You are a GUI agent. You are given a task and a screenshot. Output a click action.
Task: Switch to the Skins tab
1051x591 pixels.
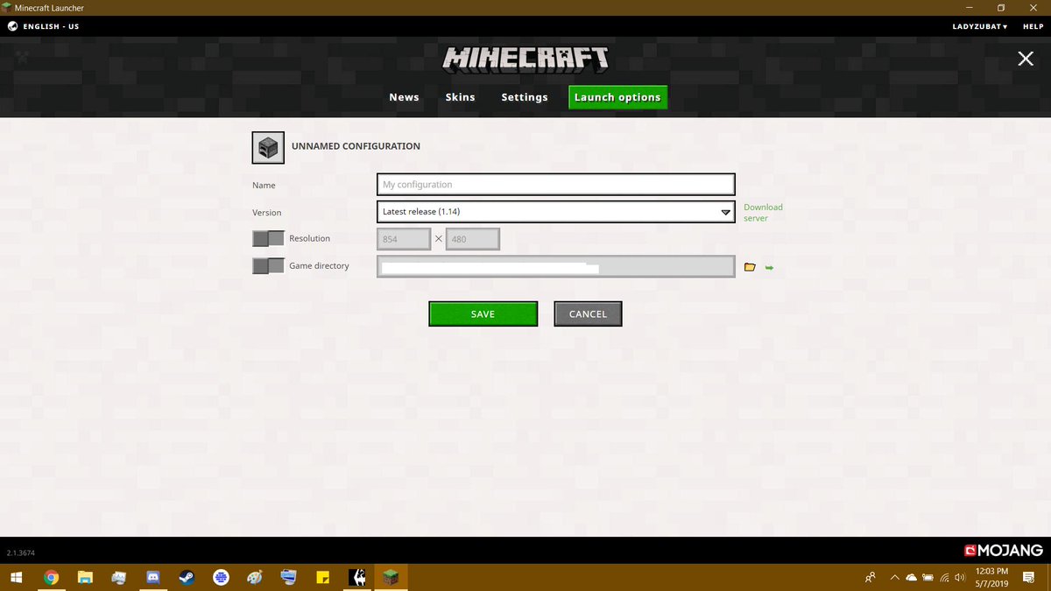click(460, 97)
